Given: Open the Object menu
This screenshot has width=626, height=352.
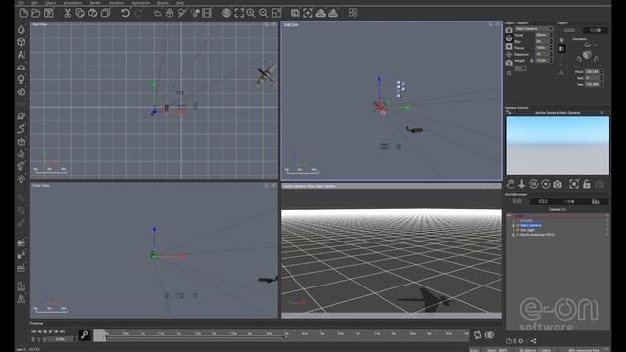Looking at the screenshot, I should point(51,3).
